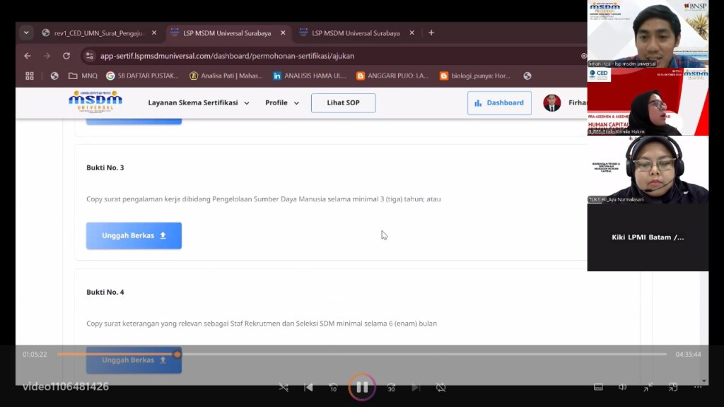Viewport: 724px width, 407px height.
Task: Open the volume control speaker icon
Action: click(x=622, y=387)
